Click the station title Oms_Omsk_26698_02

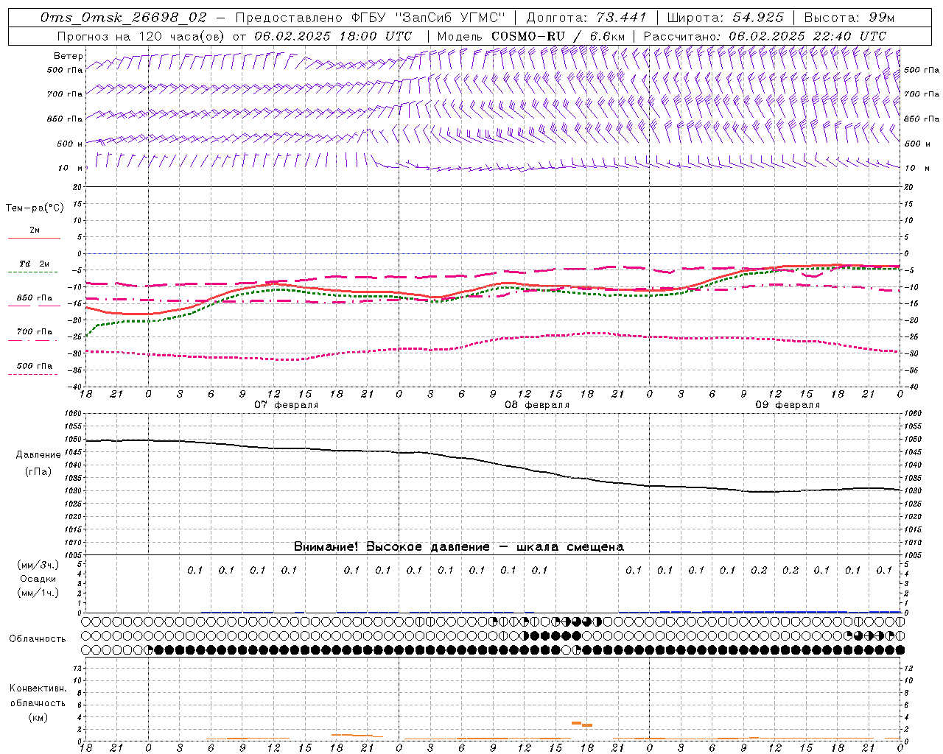124,18
